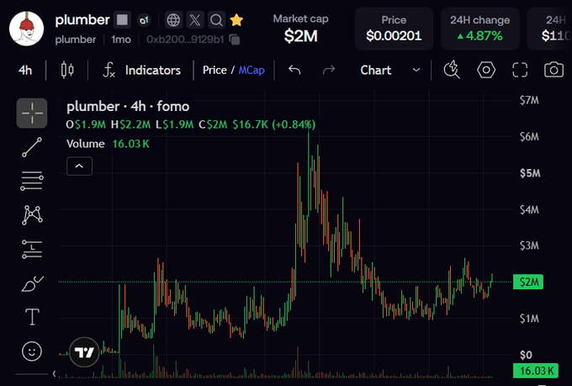Open the emoji sticker tool

tap(32, 352)
